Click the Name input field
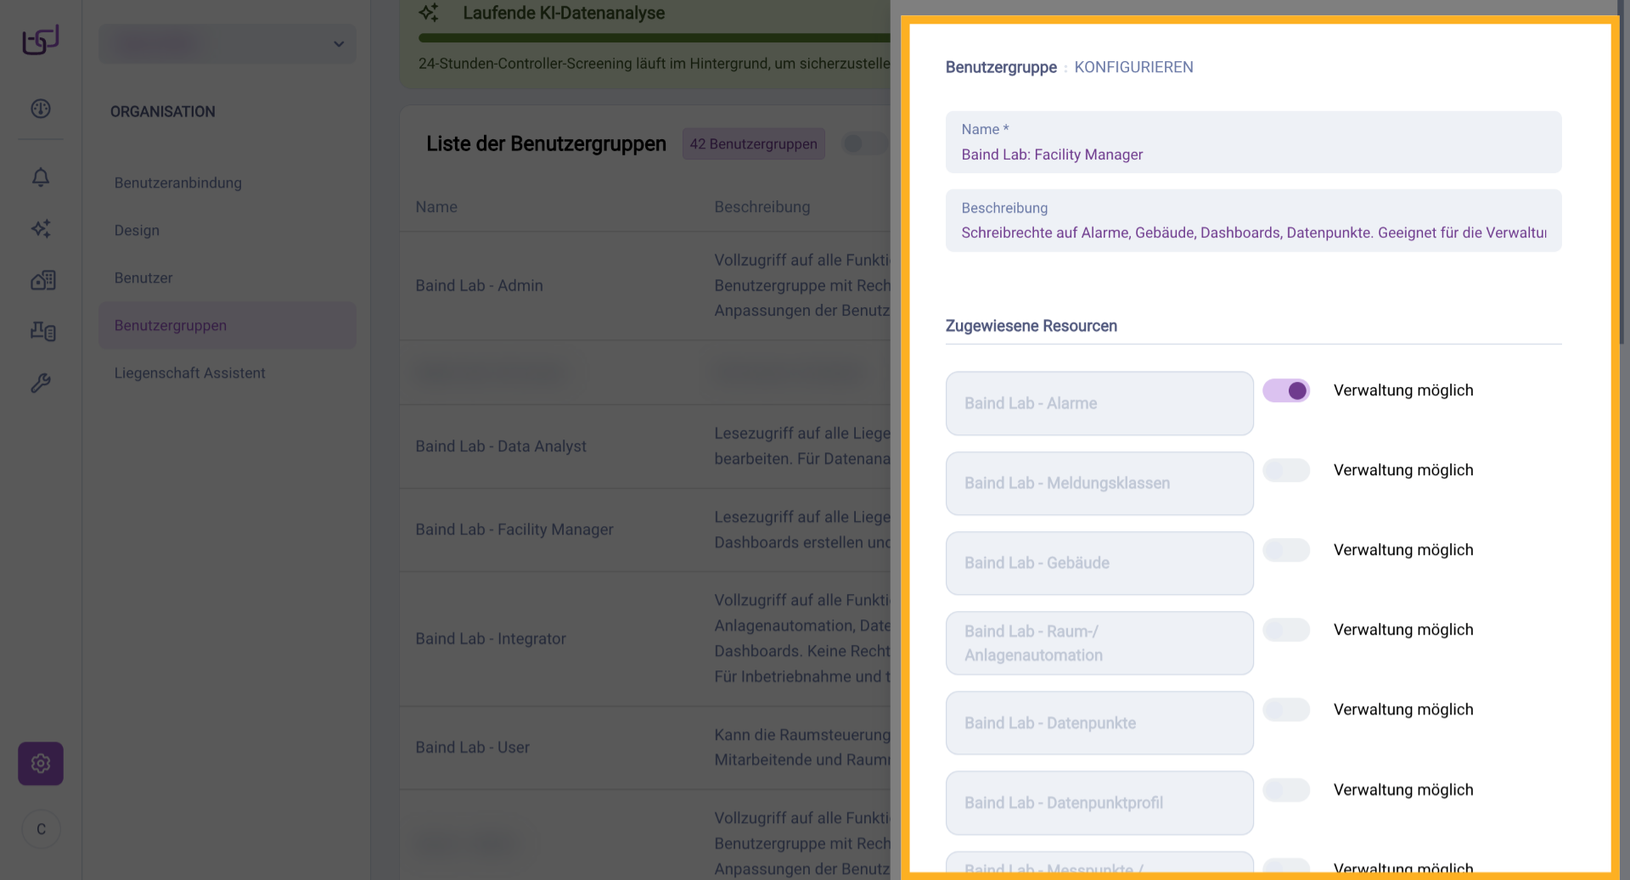The width and height of the screenshot is (1630, 880). (x=1253, y=154)
